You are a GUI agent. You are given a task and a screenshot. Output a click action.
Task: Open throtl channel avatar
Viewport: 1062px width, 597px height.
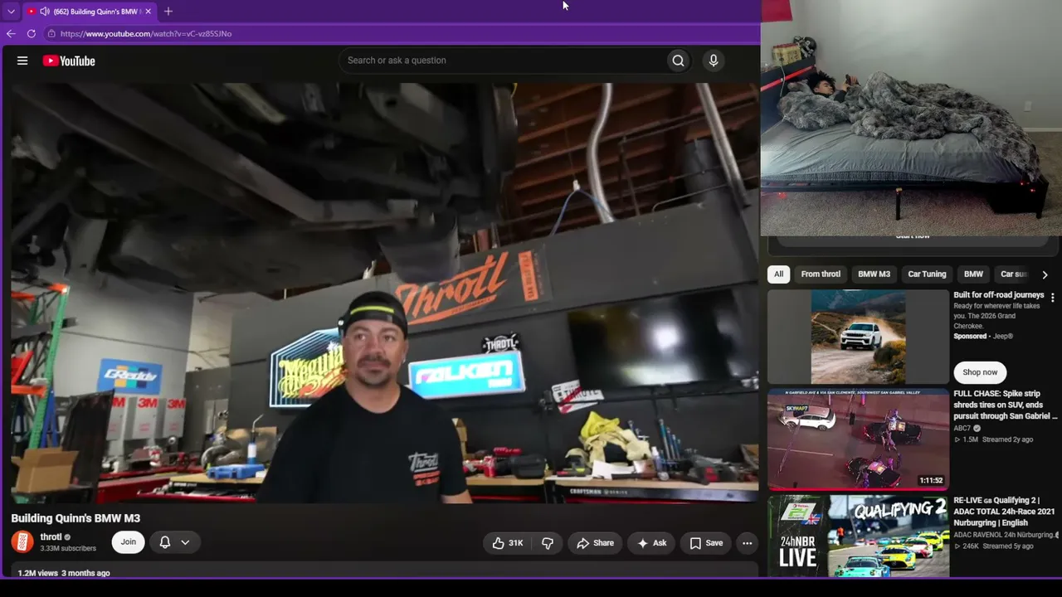(x=22, y=542)
